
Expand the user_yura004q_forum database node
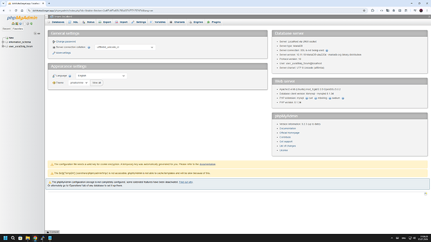click(2, 46)
